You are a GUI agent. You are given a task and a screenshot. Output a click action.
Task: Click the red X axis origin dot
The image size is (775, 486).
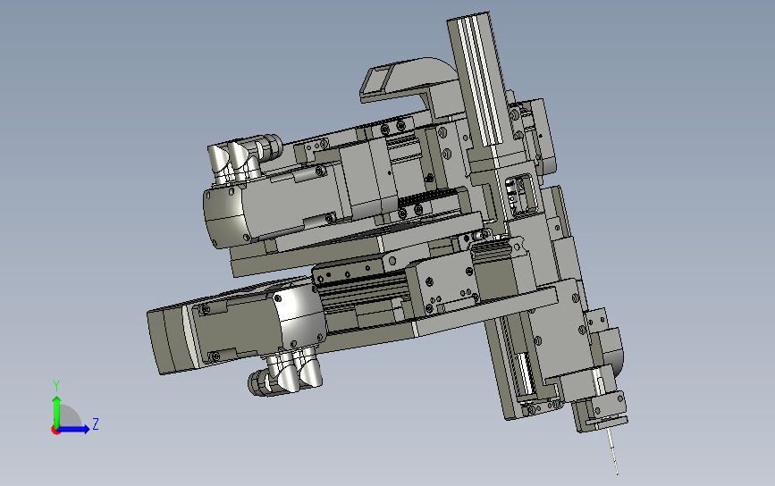click(x=55, y=431)
